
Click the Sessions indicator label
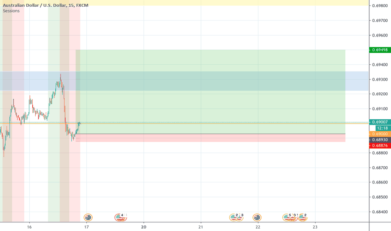pyautogui.click(x=11, y=11)
